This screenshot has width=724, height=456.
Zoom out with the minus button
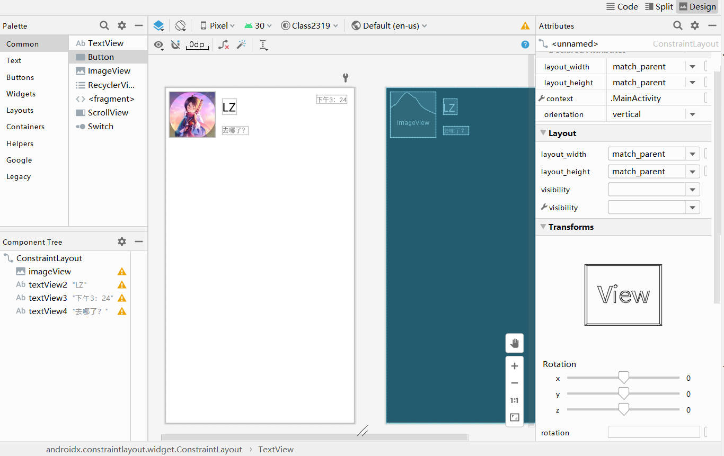(x=514, y=383)
